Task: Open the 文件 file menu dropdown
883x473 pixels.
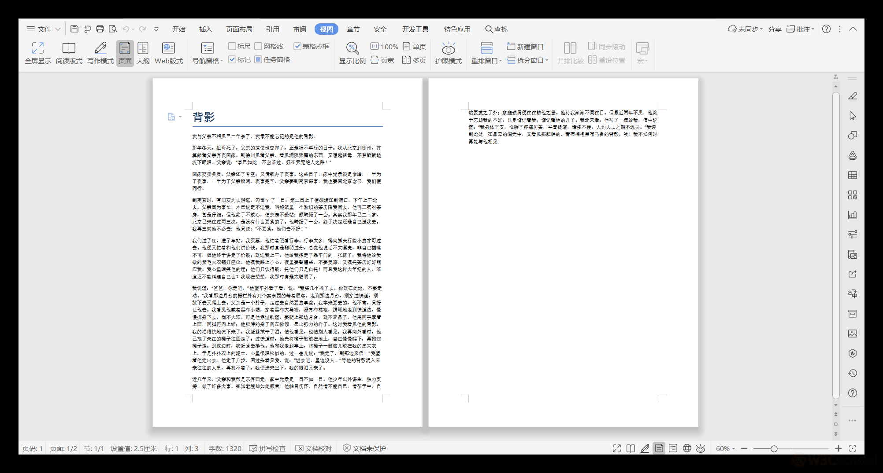Action: click(44, 29)
